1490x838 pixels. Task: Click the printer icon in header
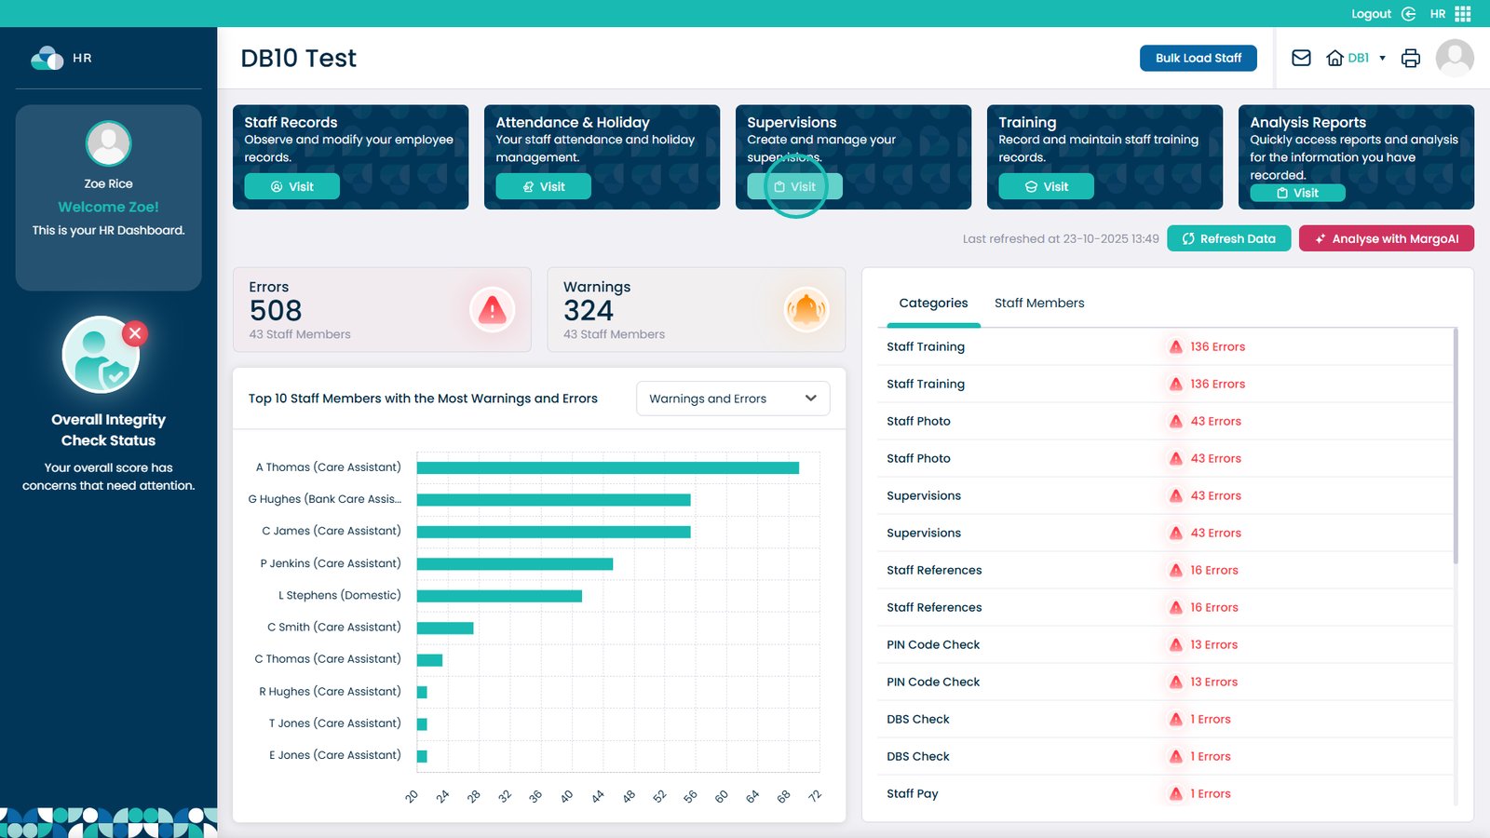click(x=1411, y=58)
